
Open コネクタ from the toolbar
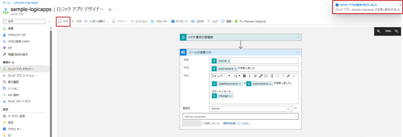pyautogui.click(x=197, y=21)
